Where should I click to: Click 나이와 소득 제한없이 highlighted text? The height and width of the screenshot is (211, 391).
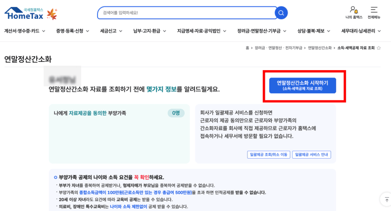pos(128,207)
